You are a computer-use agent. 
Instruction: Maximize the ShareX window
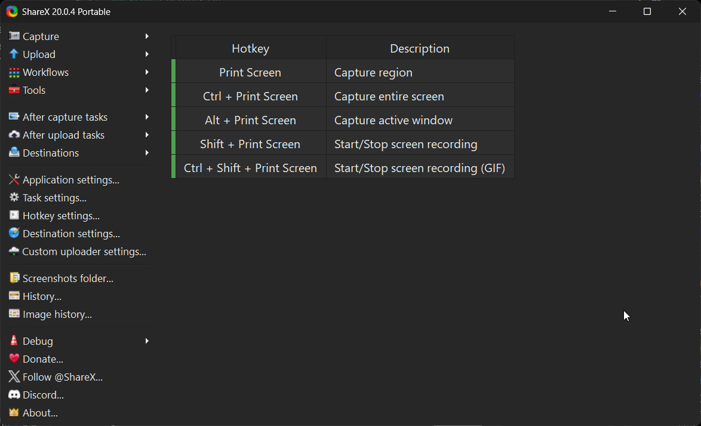click(647, 11)
